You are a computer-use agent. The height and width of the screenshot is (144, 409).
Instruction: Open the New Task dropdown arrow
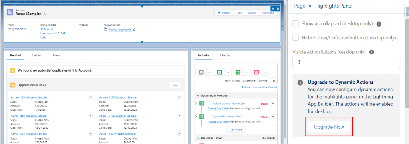pos(247,72)
